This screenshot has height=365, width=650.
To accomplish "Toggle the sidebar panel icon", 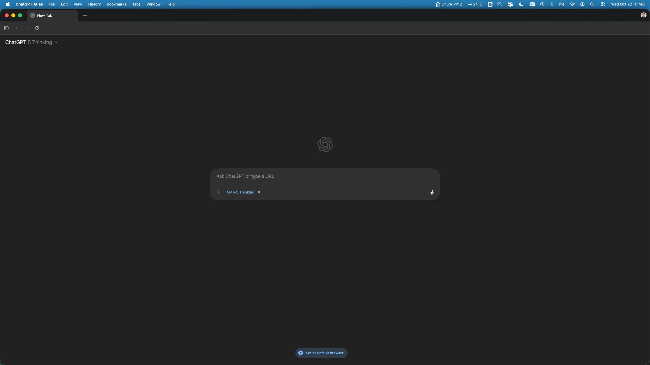I will point(7,28).
